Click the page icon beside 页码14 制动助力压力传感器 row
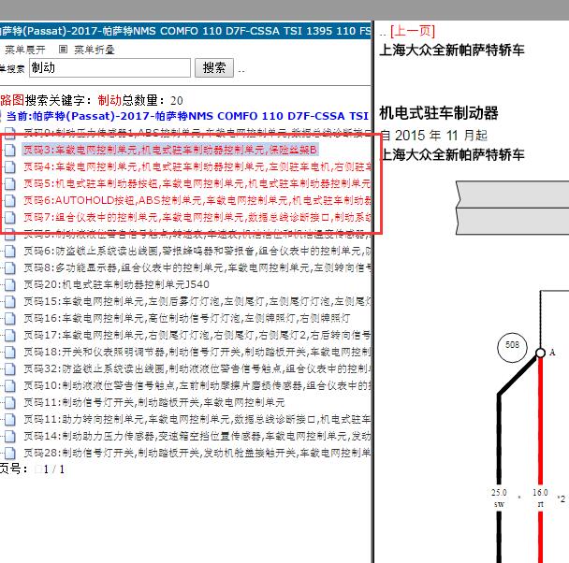This screenshot has width=569, height=563. click(x=9, y=436)
